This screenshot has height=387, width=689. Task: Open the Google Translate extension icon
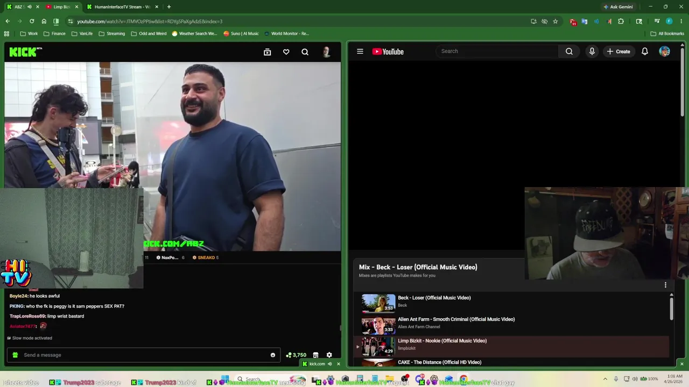tap(584, 21)
